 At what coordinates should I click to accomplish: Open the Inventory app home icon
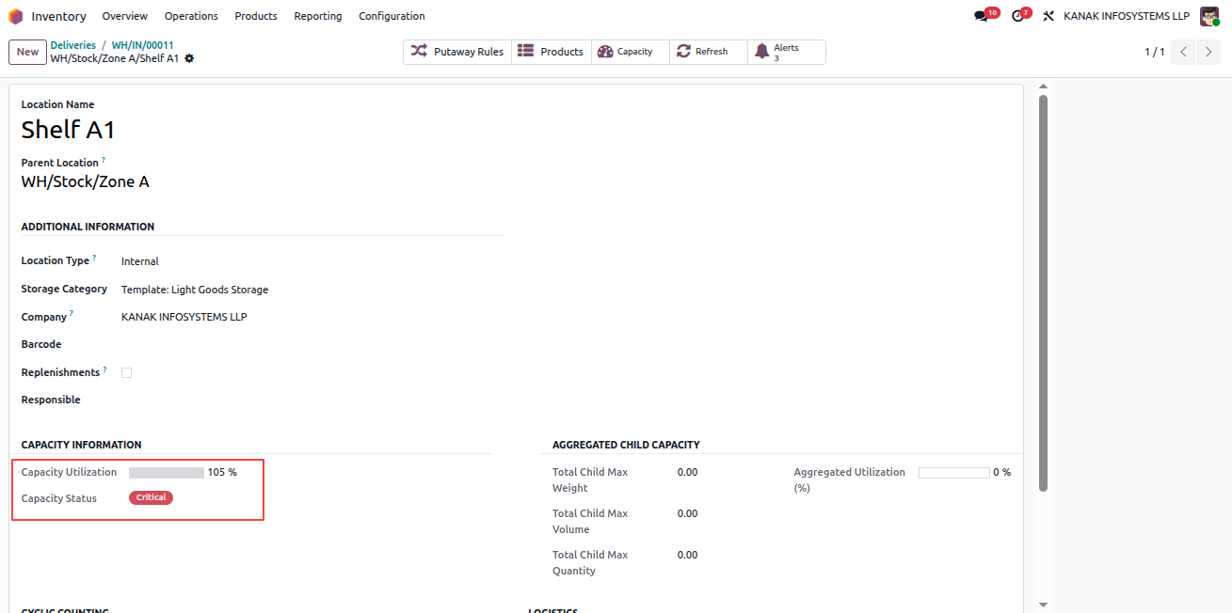click(16, 16)
